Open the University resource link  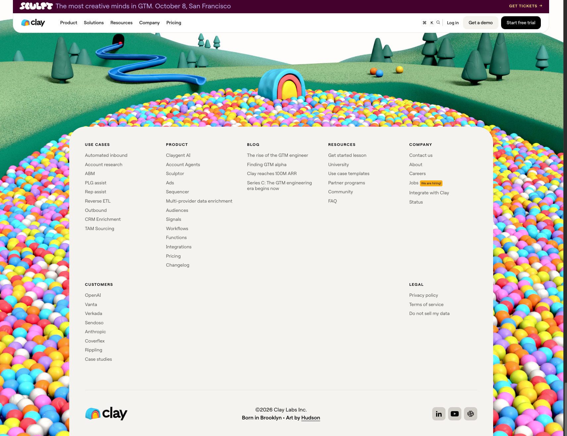(x=338, y=164)
